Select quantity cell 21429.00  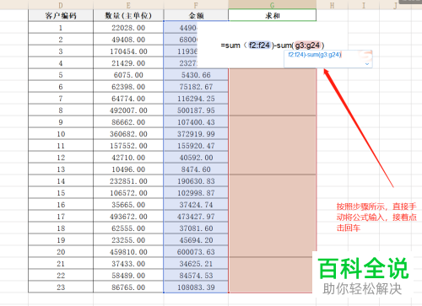coord(128,63)
